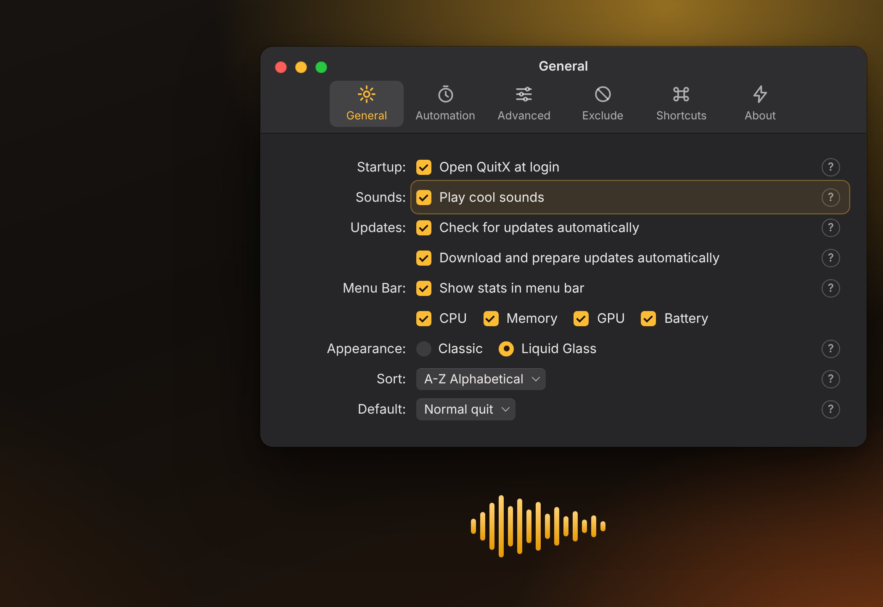Uncheck Play cool sounds
The height and width of the screenshot is (607, 883).
(x=423, y=197)
